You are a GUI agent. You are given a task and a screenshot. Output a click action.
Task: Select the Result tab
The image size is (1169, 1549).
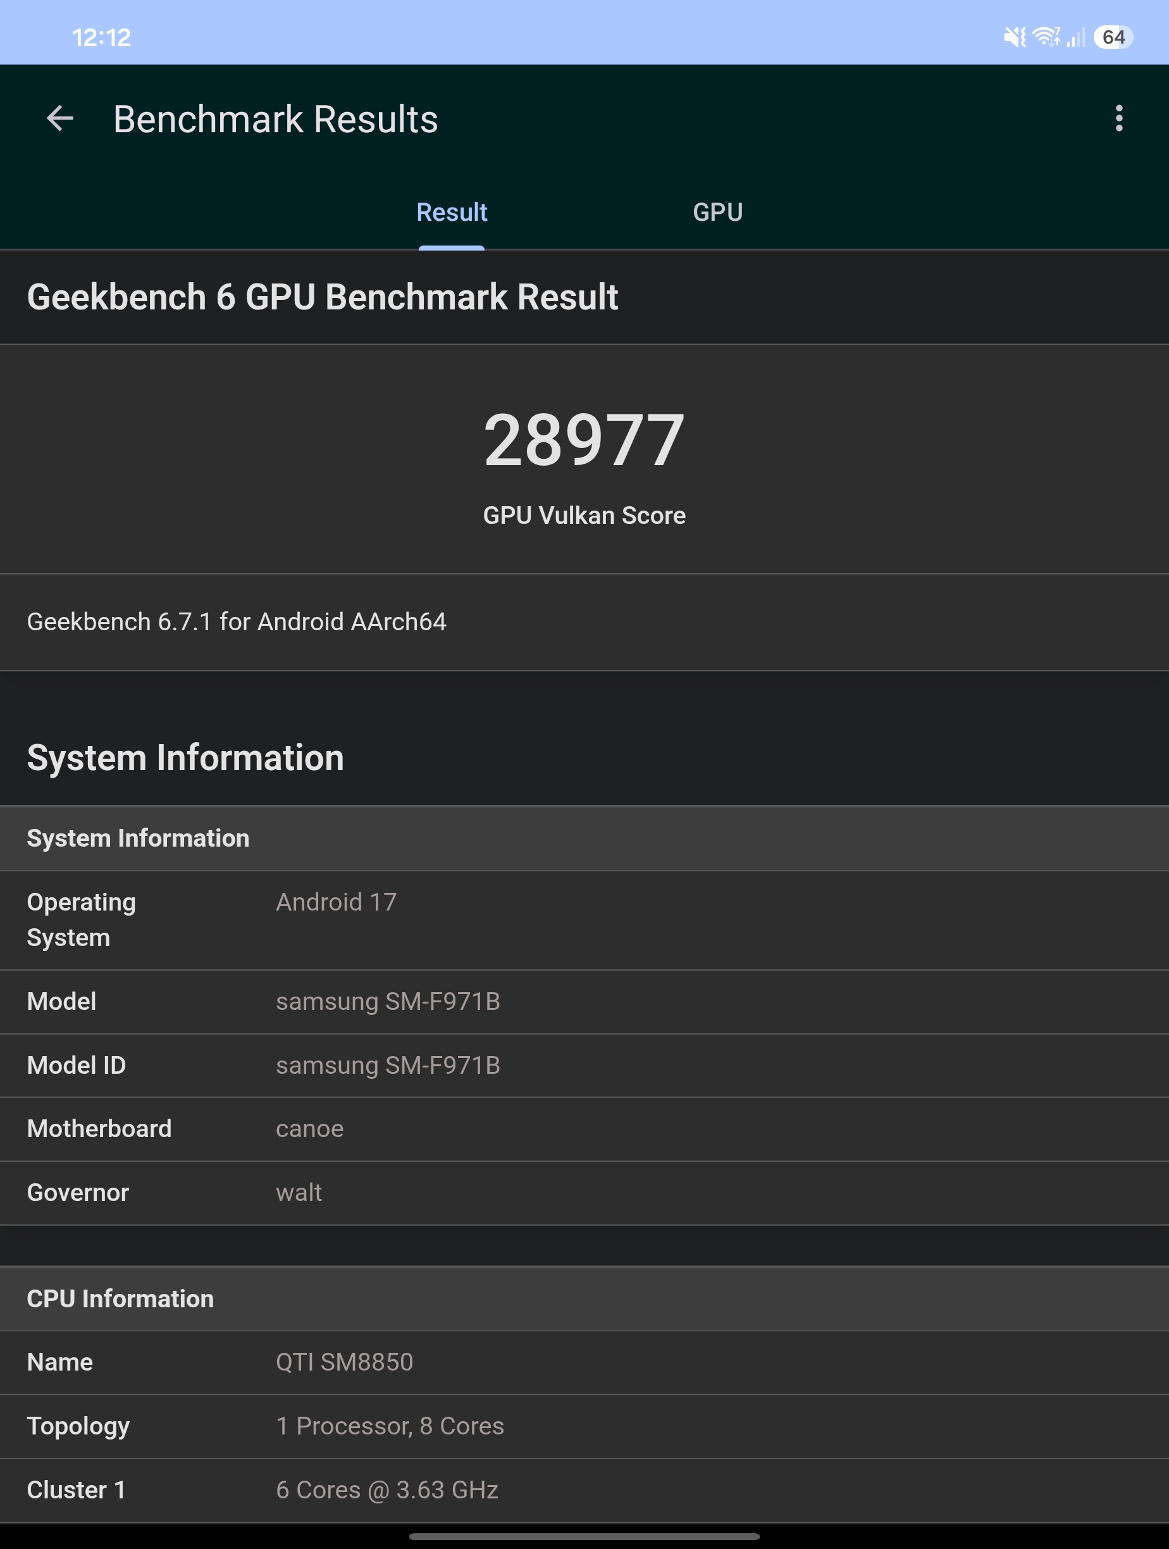point(452,212)
